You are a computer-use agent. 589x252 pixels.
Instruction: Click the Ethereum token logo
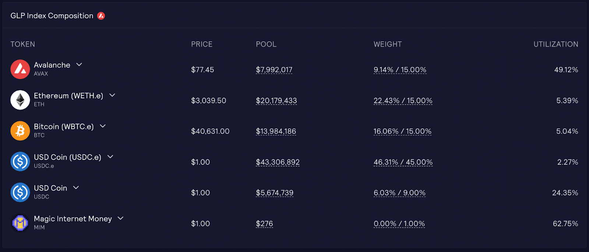coord(20,100)
